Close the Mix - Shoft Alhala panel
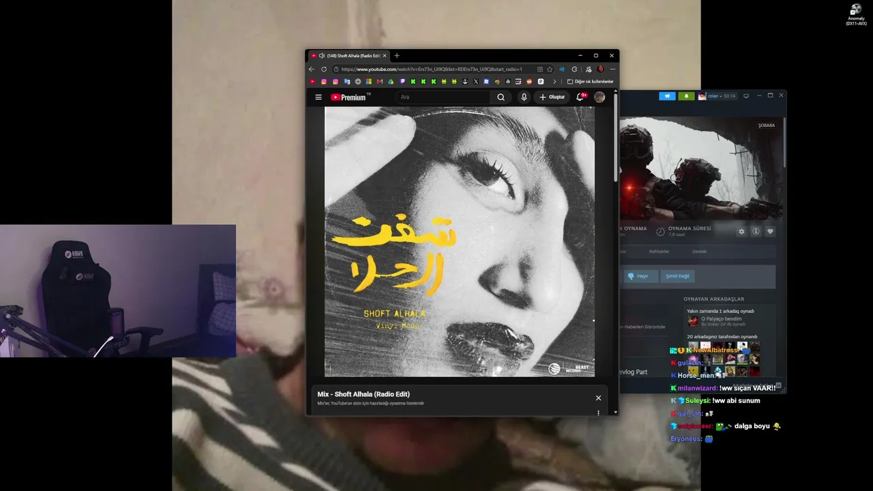Image resolution: width=873 pixels, height=491 pixels. (x=598, y=398)
